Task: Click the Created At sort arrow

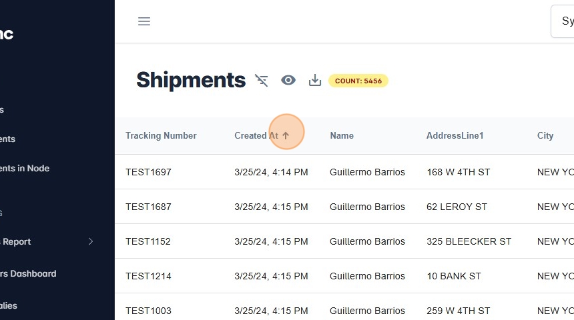Action: (x=286, y=135)
